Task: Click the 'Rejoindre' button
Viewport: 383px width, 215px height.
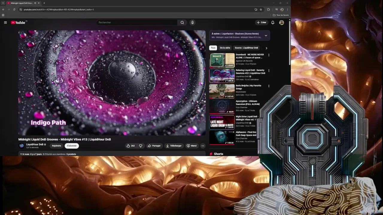Action: click(57, 146)
